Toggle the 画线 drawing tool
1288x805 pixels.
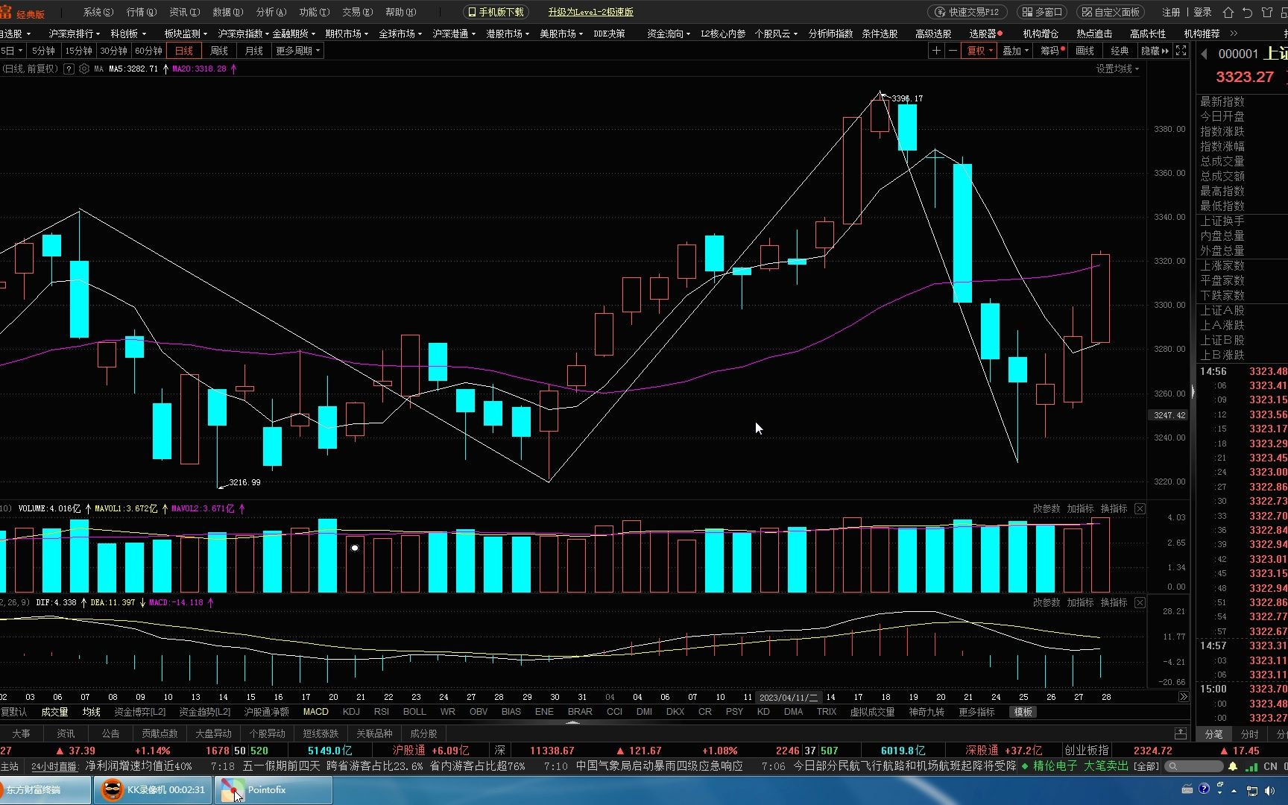(1085, 51)
